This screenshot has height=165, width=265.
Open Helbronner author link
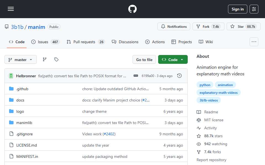(26, 76)
